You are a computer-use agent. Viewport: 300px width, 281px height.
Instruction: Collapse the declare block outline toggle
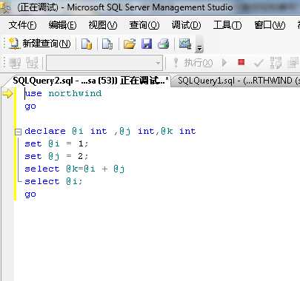18,132
